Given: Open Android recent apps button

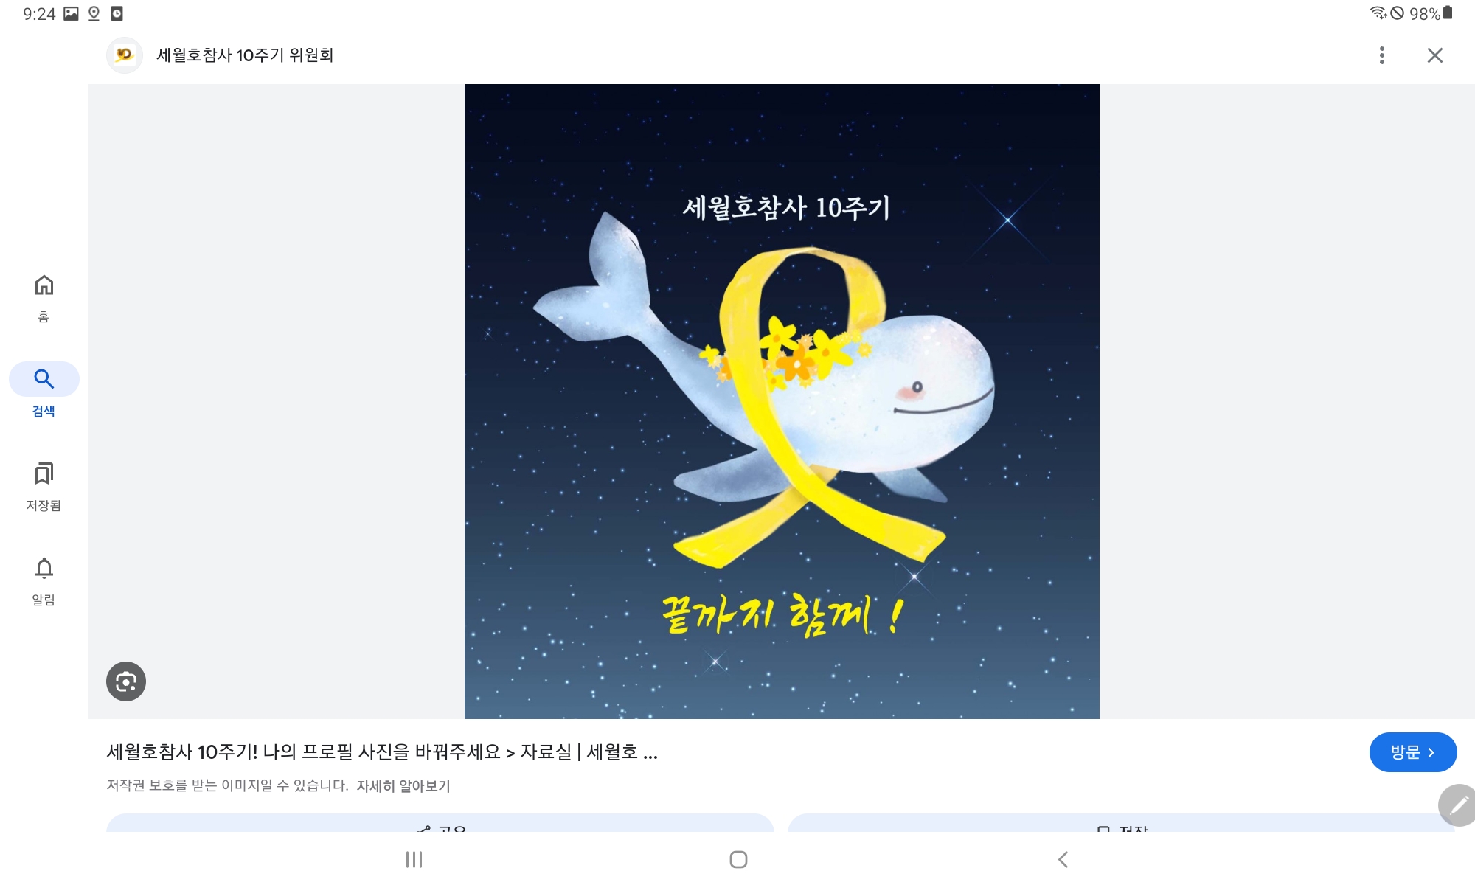Looking at the screenshot, I should [414, 859].
